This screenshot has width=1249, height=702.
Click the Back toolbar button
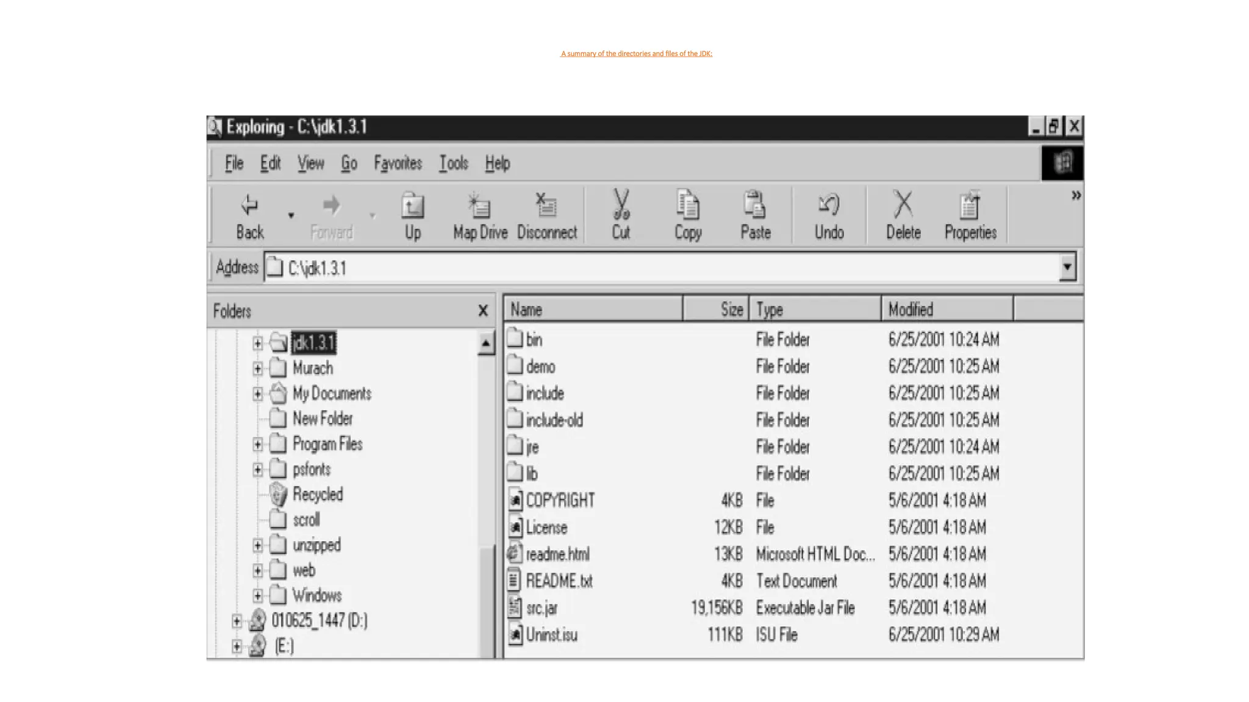pyautogui.click(x=249, y=216)
